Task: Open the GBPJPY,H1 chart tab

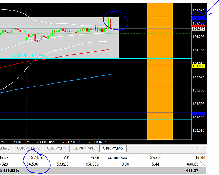Action: [x=56, y=148]
